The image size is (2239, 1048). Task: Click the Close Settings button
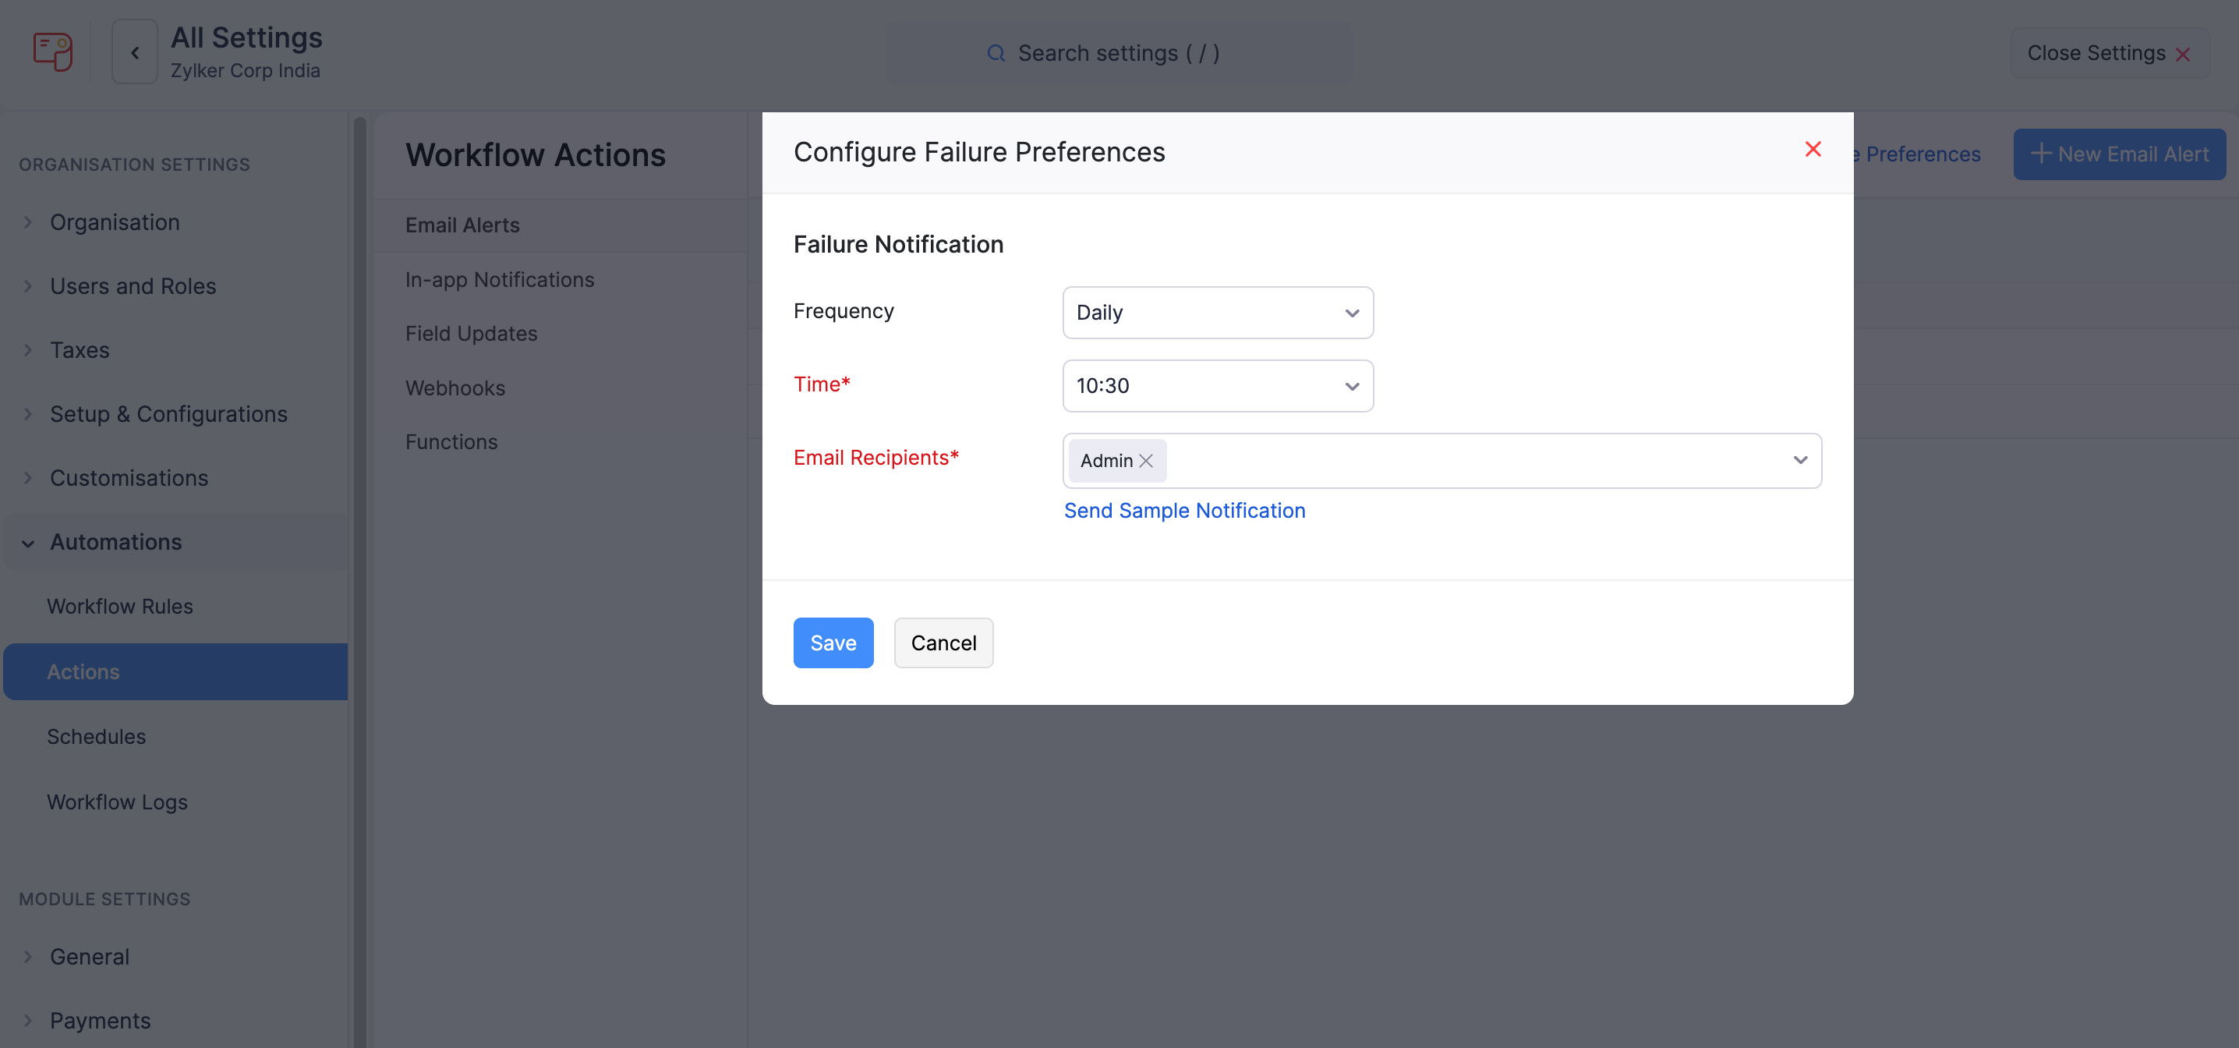click(2110, 54)
